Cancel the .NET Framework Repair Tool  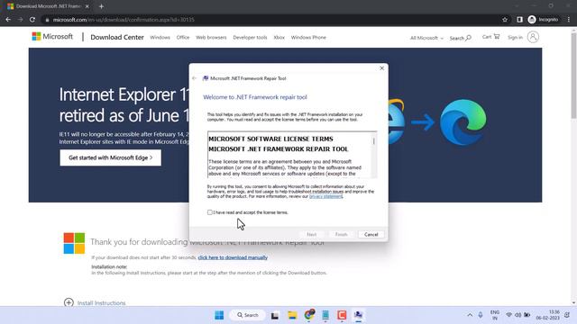[371, 234]
